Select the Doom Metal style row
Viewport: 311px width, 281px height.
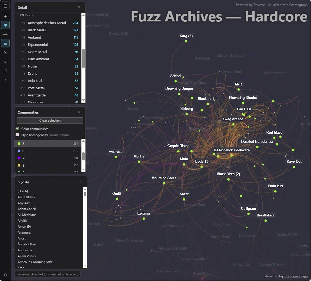37,52
